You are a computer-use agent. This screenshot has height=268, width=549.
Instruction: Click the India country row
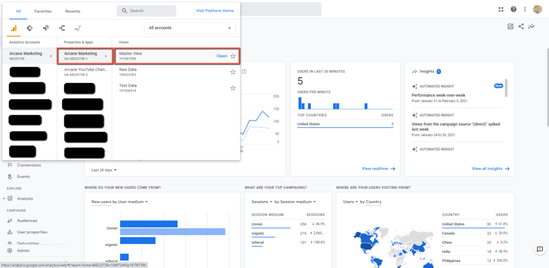point(474,252)
